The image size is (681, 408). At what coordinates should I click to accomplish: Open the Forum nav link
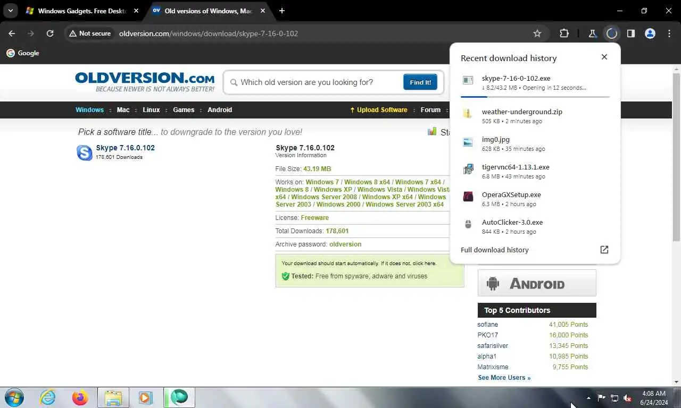pyautogui.click(x=430, y=110)
